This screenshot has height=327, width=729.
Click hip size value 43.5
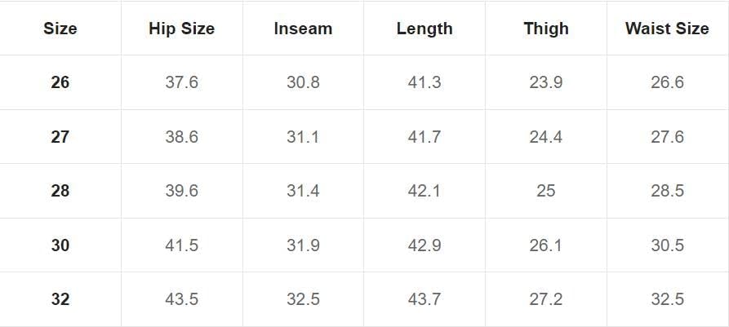pos(182,299)
